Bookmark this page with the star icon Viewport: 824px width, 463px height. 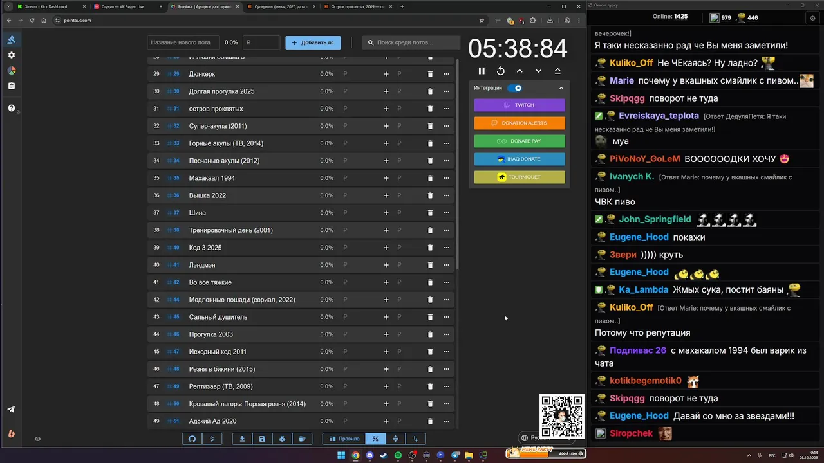[482, 21]
